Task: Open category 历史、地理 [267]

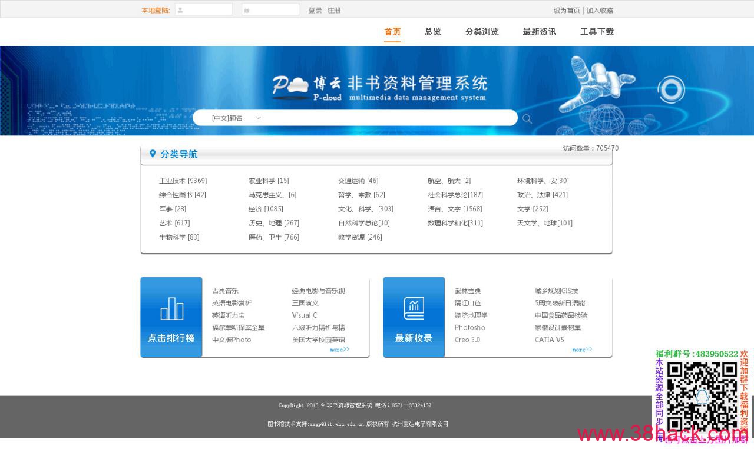Action: point(273,223)
